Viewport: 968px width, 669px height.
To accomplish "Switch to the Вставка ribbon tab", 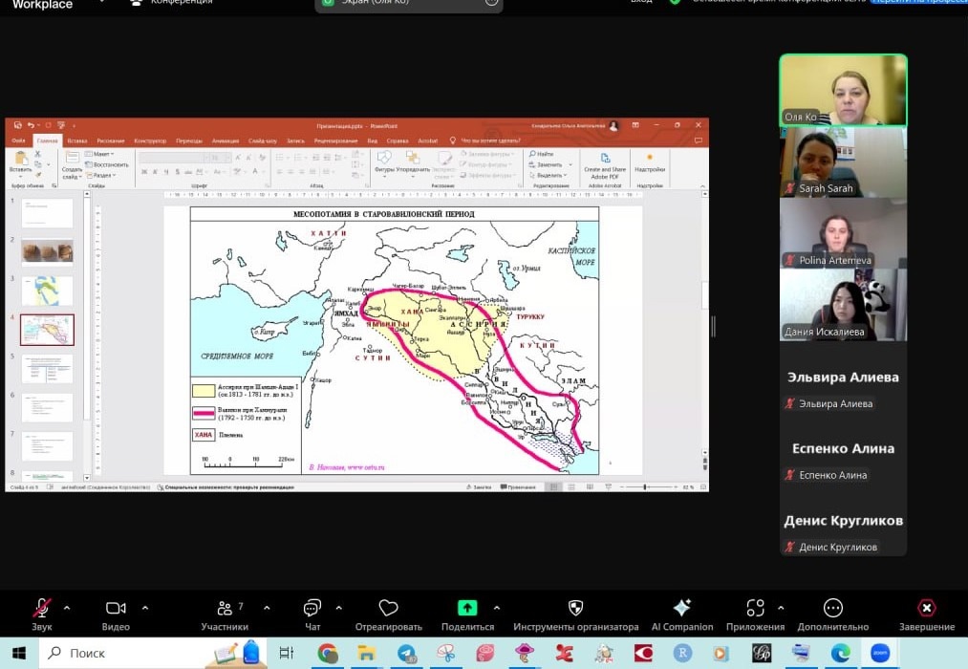I will click(x=77, y=140).
